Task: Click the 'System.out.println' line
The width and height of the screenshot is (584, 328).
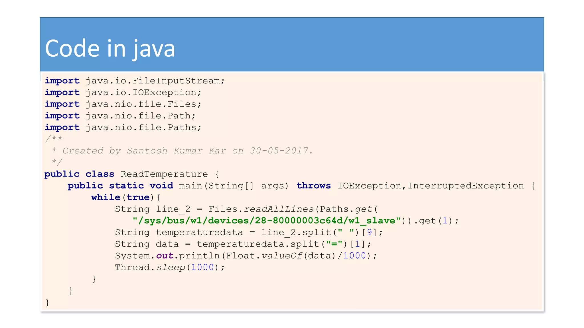Action: pos(246,256)
